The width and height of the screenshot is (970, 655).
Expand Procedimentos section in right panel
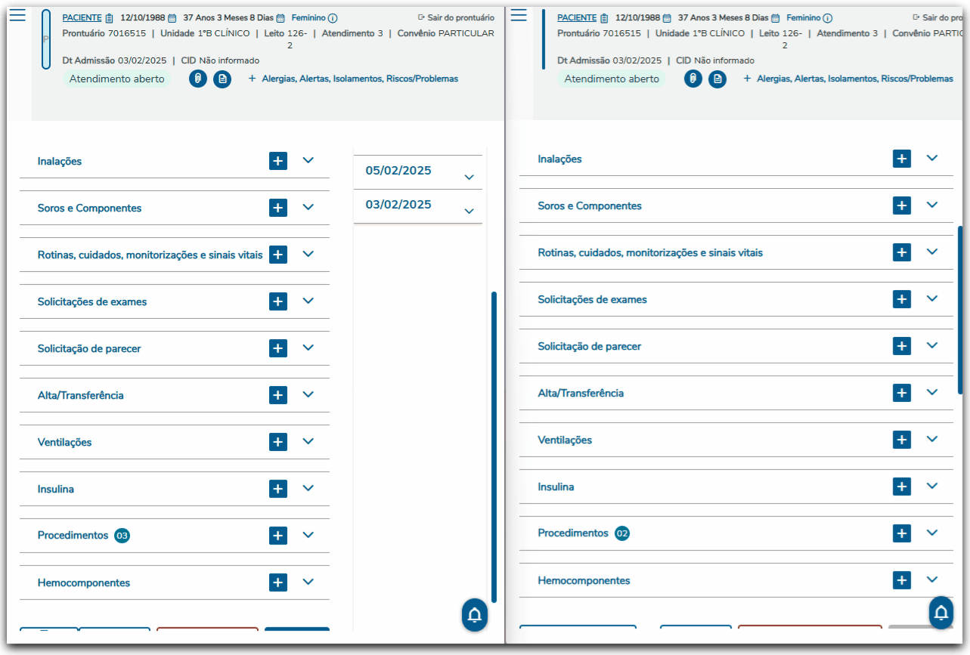click(x=931, y=533)
